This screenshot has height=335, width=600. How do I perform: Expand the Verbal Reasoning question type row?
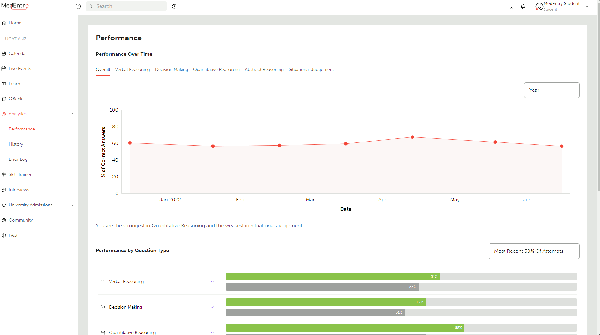click(x=212, y=282)
